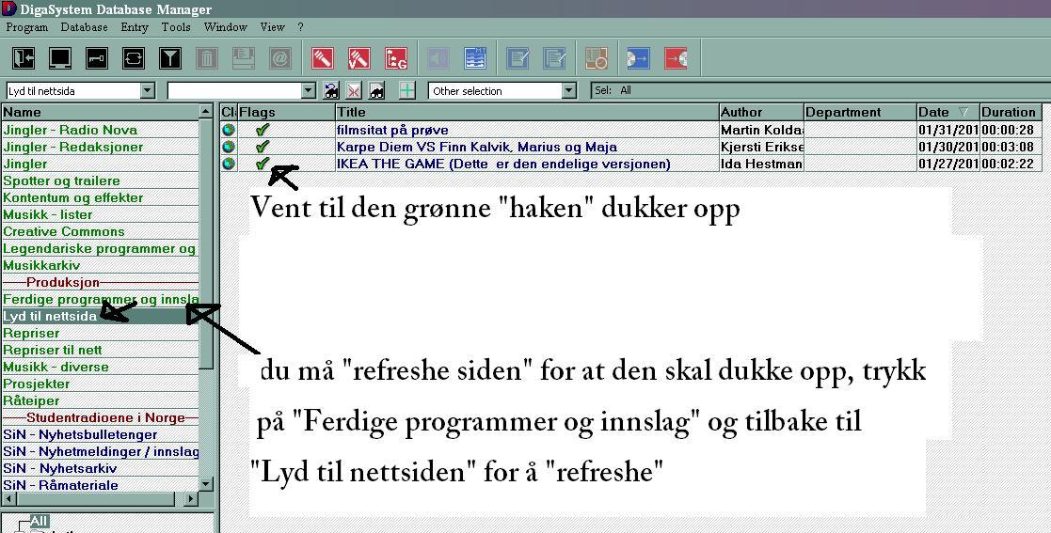Select 'Ferdige programmer og innslag' in the list
The image size is (1051, 533).
[101, 299]
